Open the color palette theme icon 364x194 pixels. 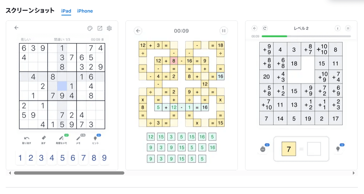coord(90,28)
